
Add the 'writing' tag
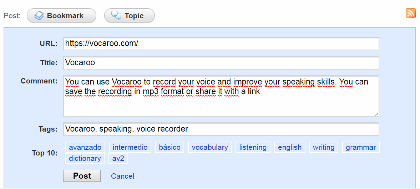[x=323, y=147]
